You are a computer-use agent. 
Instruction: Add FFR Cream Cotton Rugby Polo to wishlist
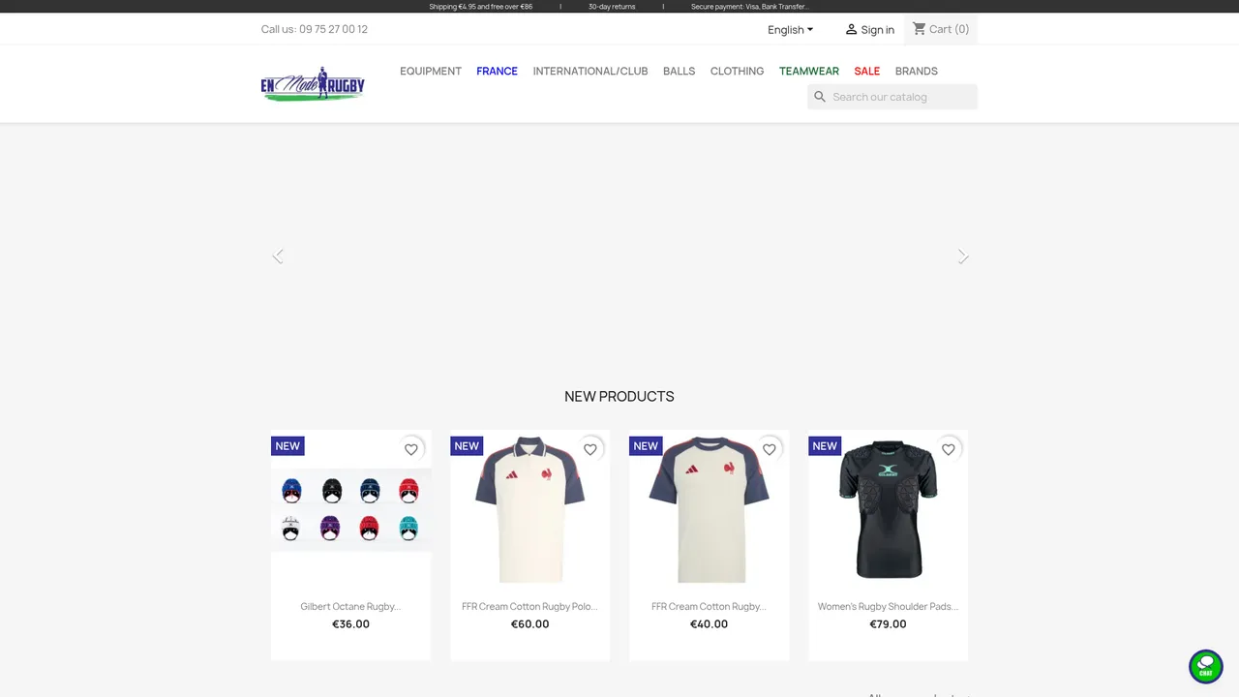(590, 449)
